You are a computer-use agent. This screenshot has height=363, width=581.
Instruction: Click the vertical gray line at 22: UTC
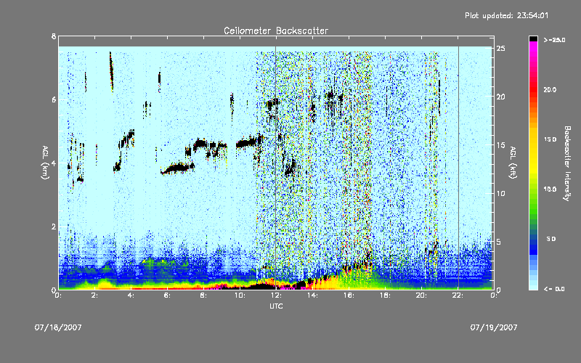[458, 168]
